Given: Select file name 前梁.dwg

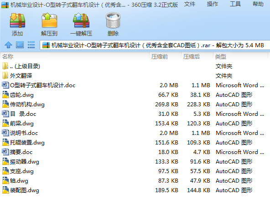Looking at the screenshot, I should click(22, 124).
